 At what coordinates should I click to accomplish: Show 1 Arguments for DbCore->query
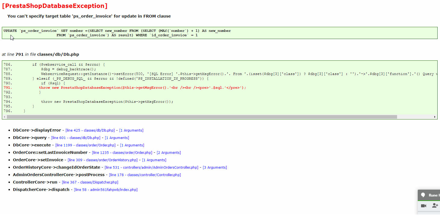pyautogui.click(x=117, y=138)
